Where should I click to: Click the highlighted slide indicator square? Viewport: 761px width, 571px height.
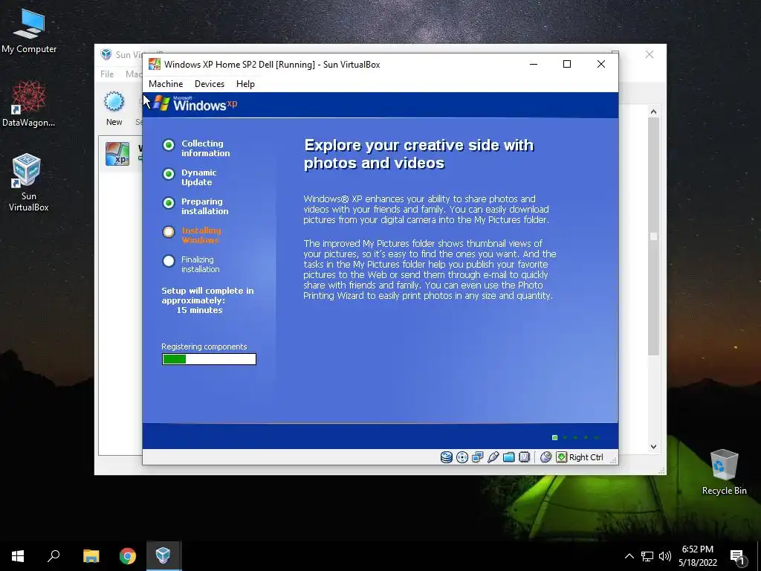pos(554,437)
